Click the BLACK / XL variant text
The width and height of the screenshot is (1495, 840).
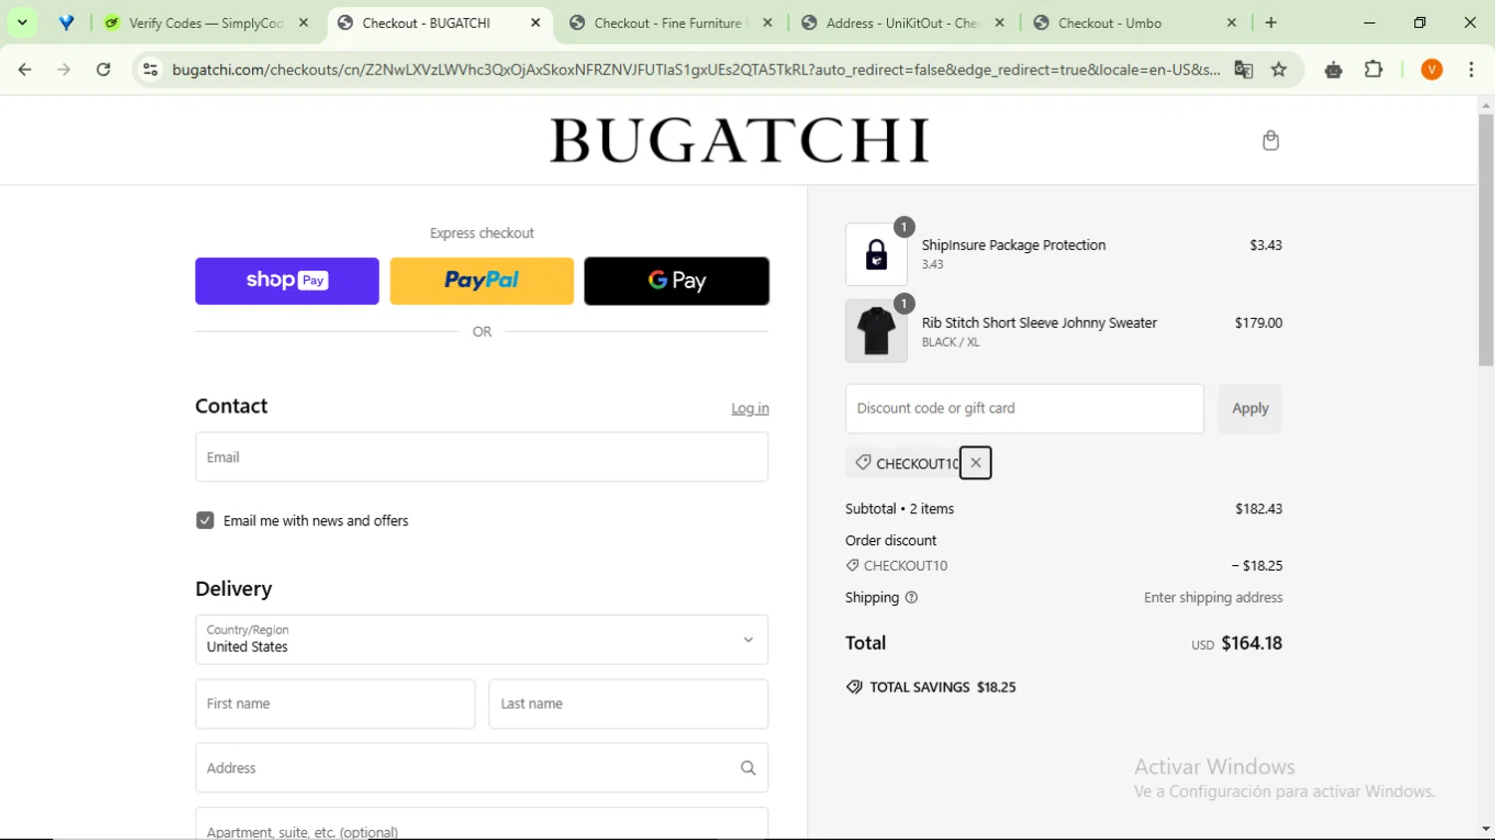[951, 342]
